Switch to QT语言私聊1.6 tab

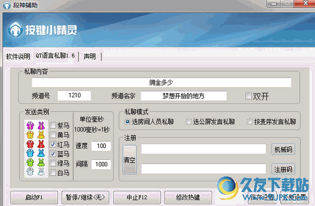(55, 56)
